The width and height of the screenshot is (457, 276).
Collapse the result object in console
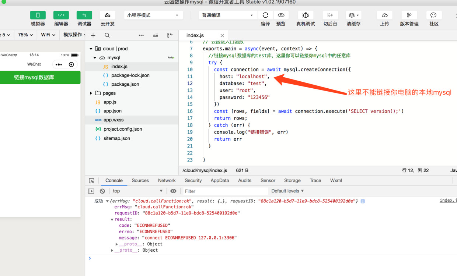pyautogui.click(x=112, y=219)
